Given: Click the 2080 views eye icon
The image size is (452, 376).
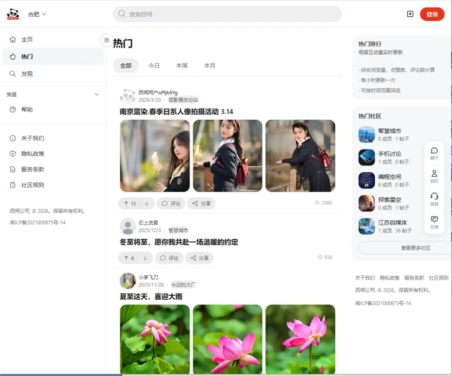Looking at the screenshot, I should click(317, 203).
